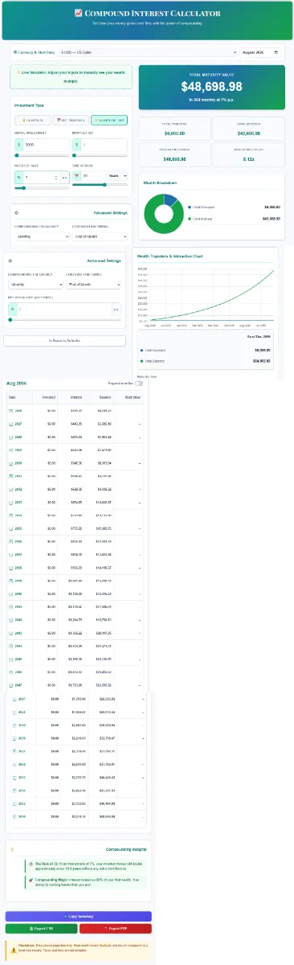Screen dimensions: 294x965
Task: Adjust the Interest Rate slider
Action: tap(42, 187)
